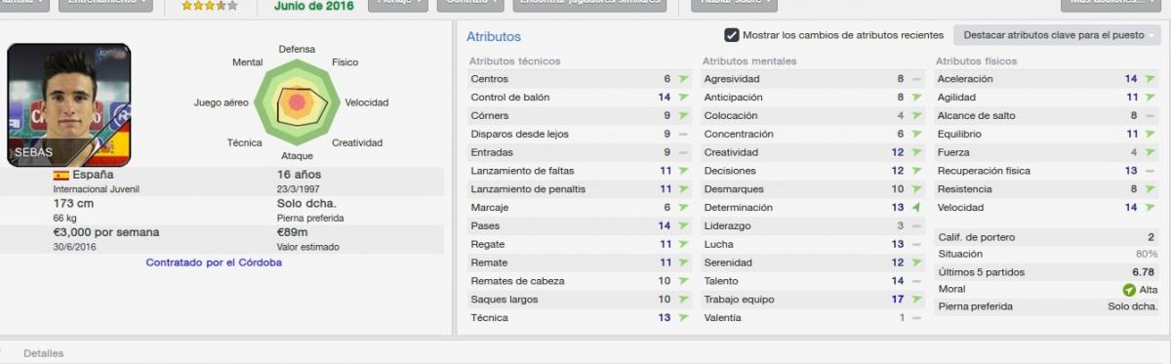Screen dimensions: 1171x364
Task: Click the change arrow next to Determinación
Action: (915, 208)
